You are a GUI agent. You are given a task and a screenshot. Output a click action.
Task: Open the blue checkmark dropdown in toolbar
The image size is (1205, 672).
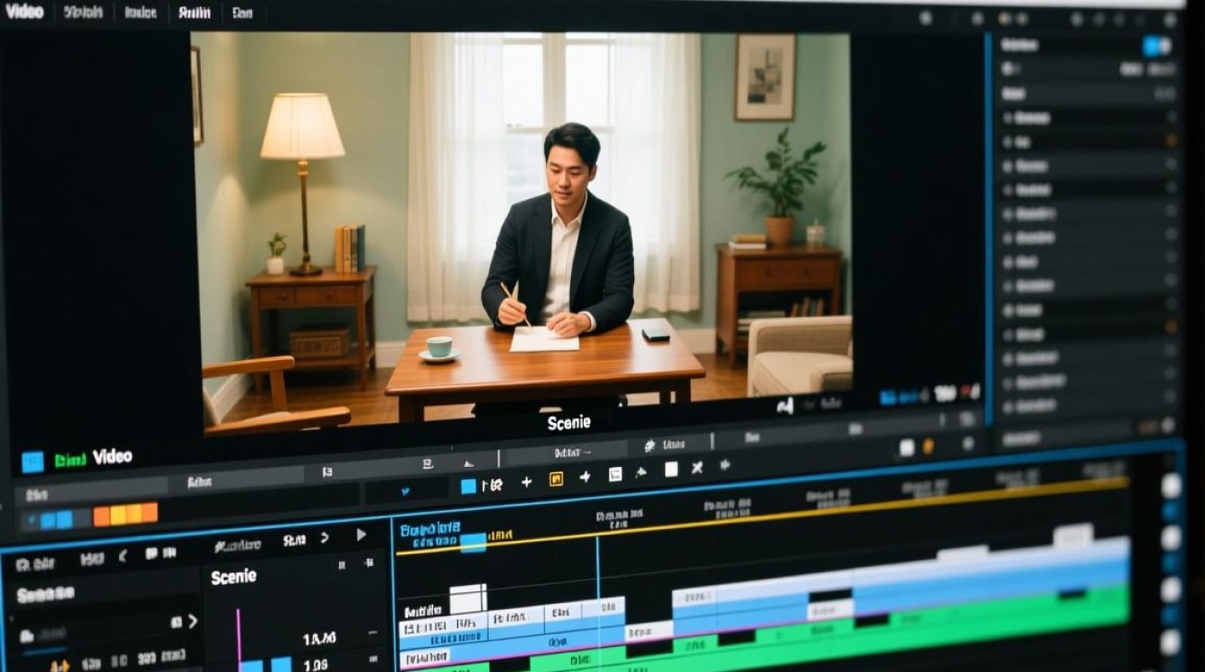(405, 490)
